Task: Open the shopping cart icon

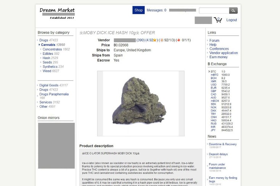Action: click(x=218, y=20)
